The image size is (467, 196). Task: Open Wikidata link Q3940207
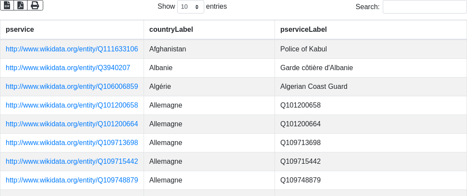[68, 68]
